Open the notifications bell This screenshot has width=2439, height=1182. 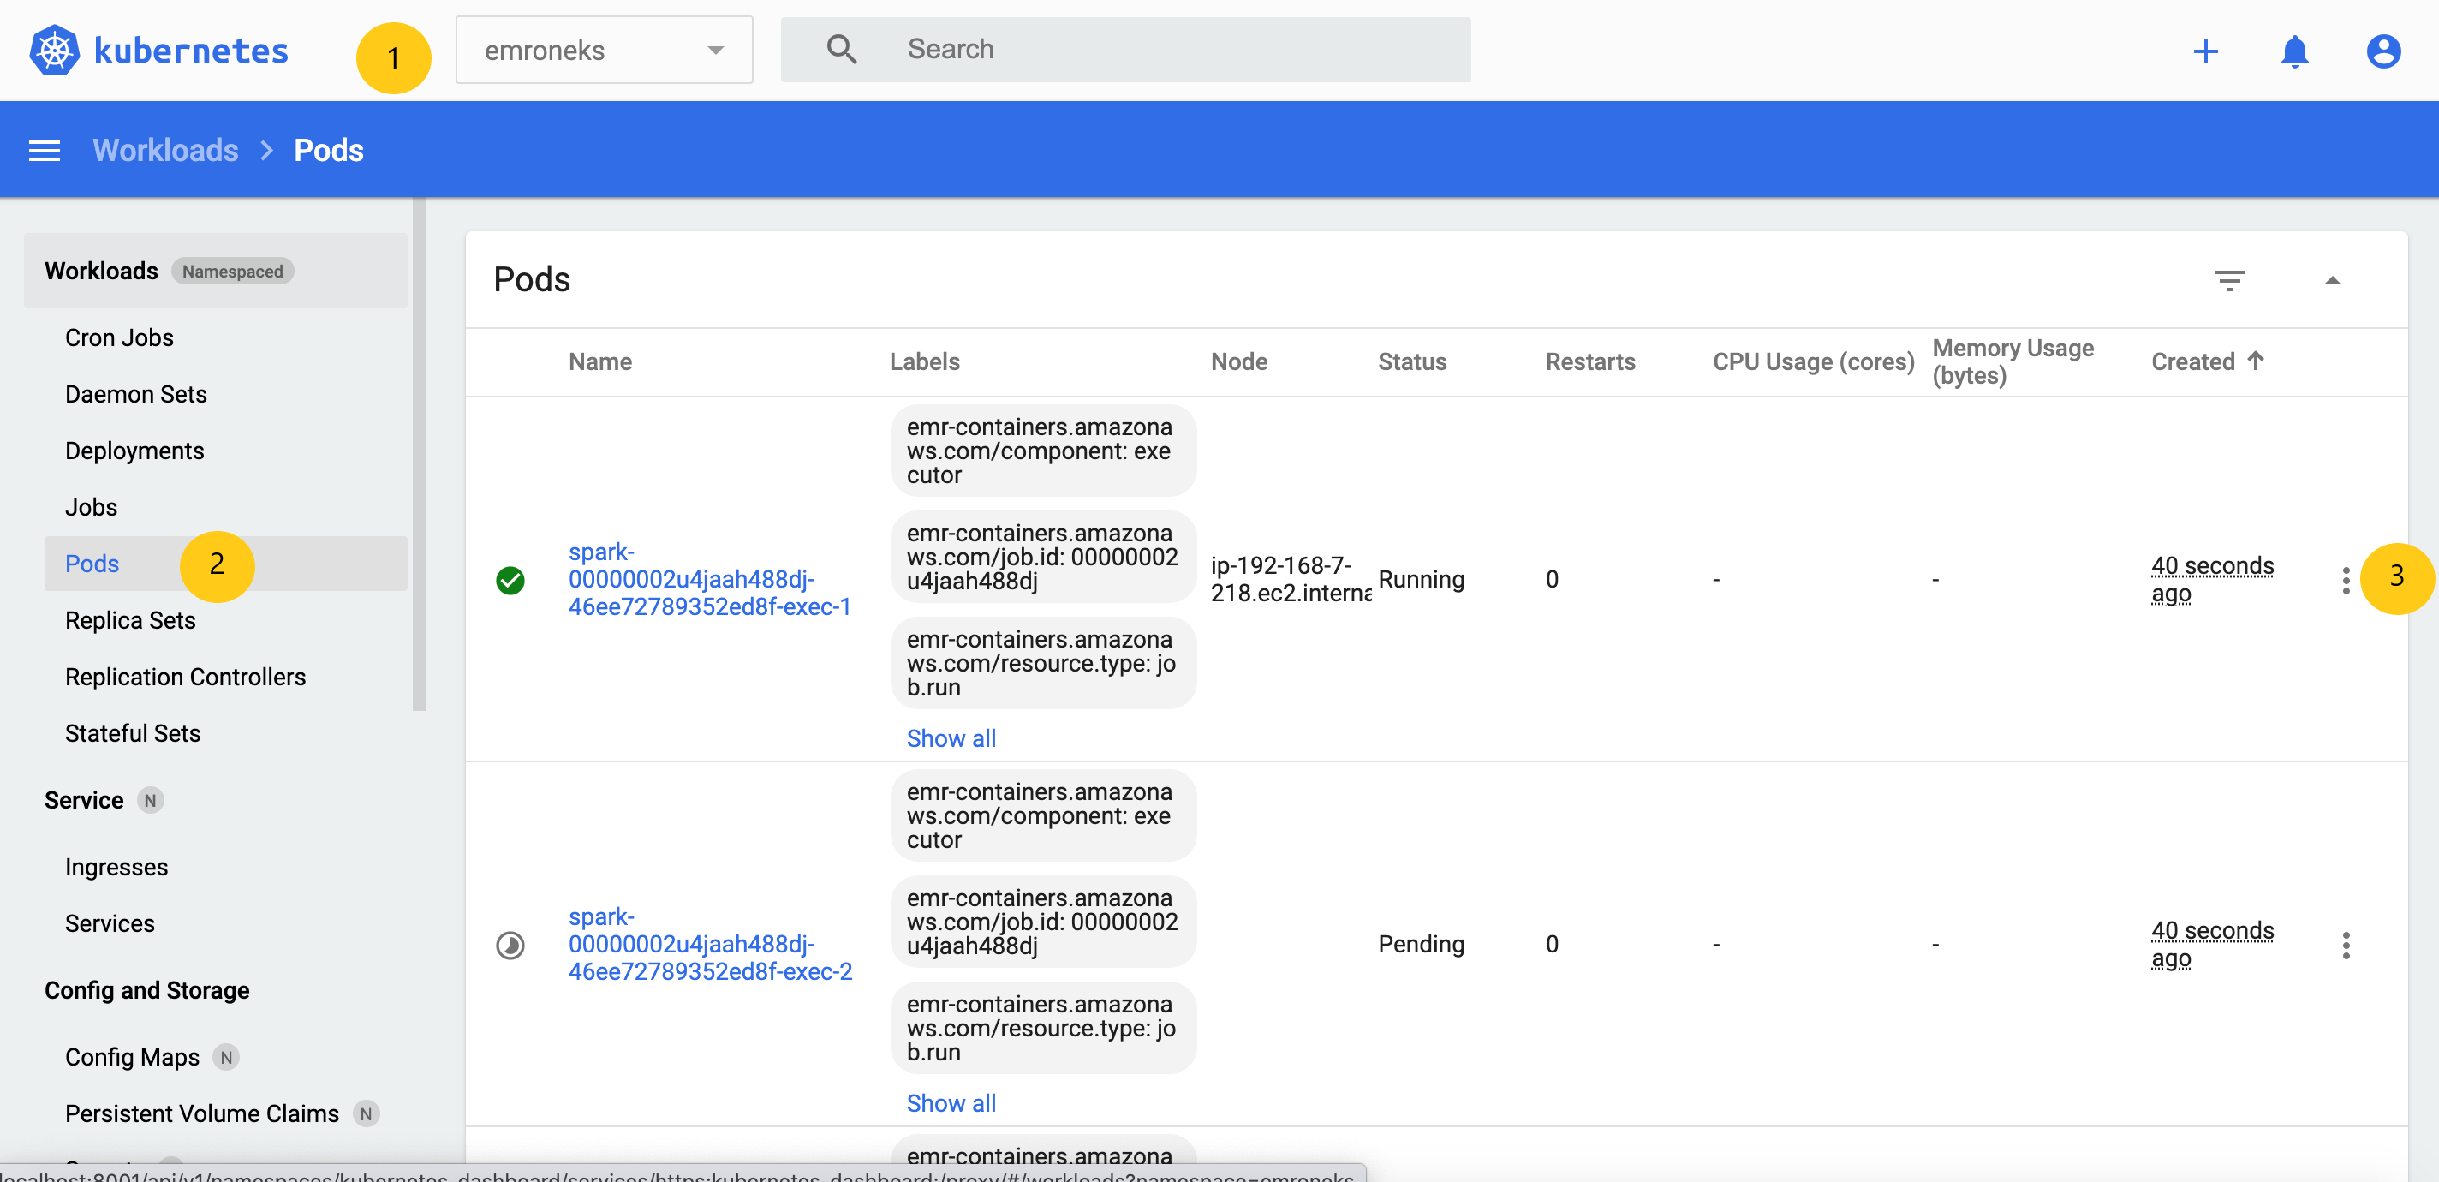click(2293, 51)
